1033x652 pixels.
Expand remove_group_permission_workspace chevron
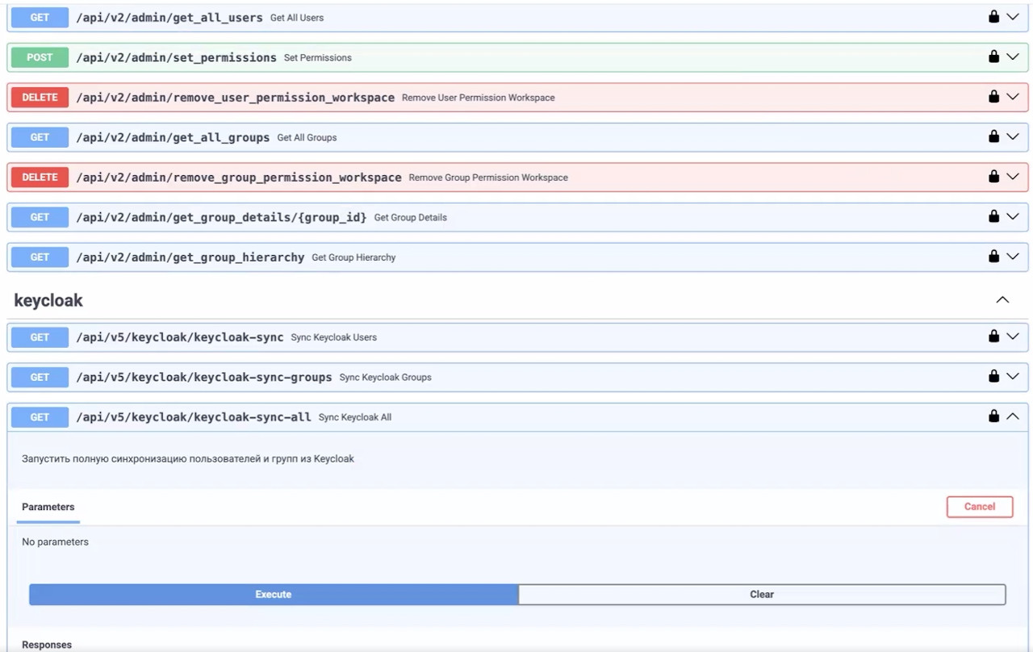click(1013, 177)
